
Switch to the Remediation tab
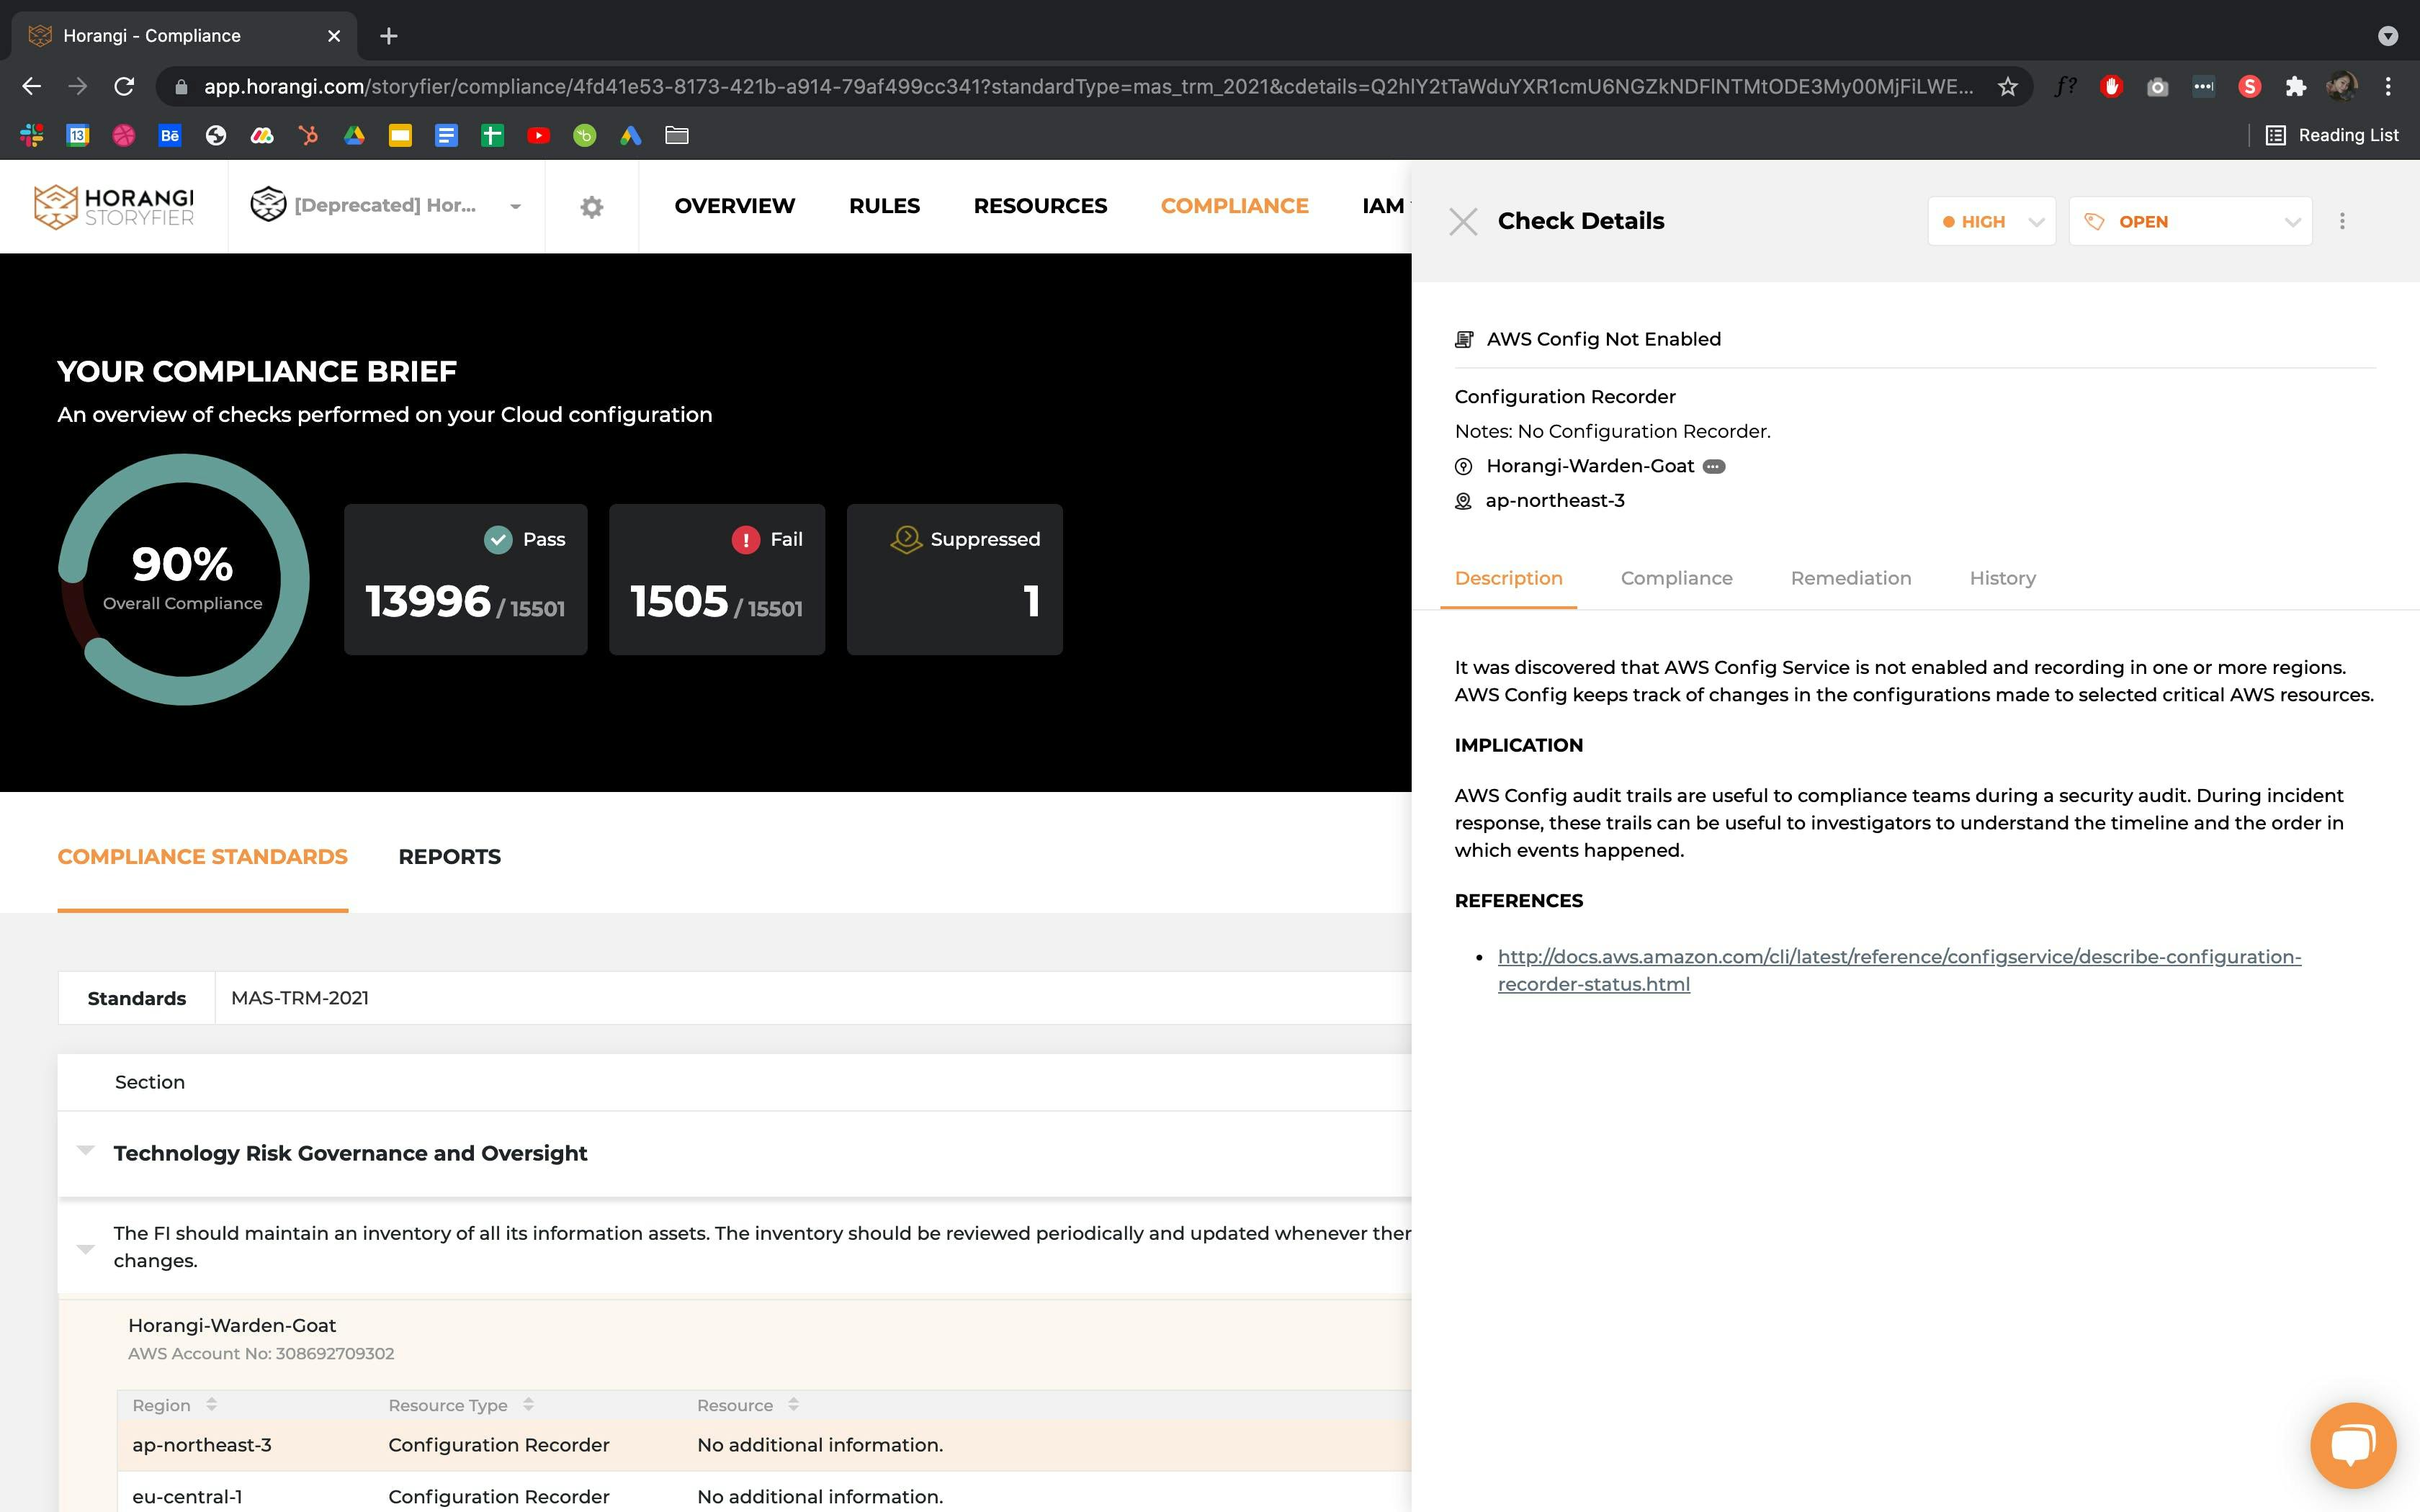pos(1850,578)
